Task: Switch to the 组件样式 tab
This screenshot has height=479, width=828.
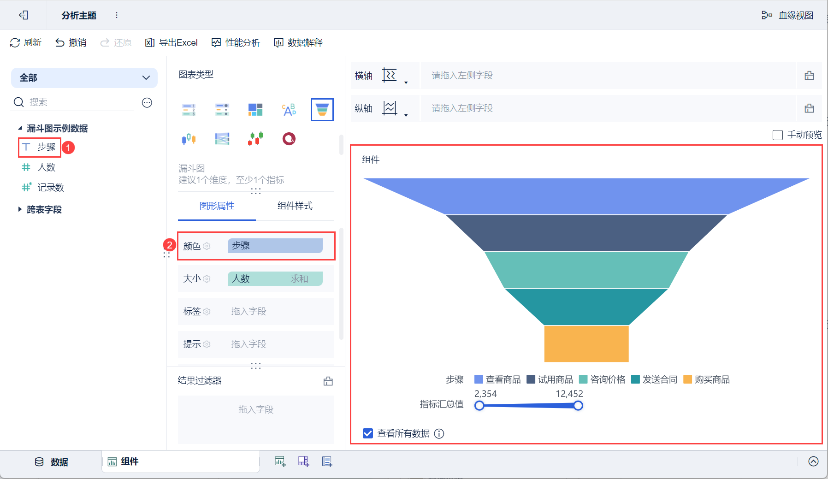Action: 295,206
